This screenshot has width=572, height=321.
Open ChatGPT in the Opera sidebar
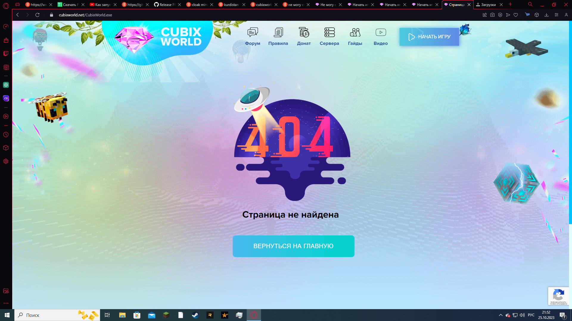[x=6, y=85]
